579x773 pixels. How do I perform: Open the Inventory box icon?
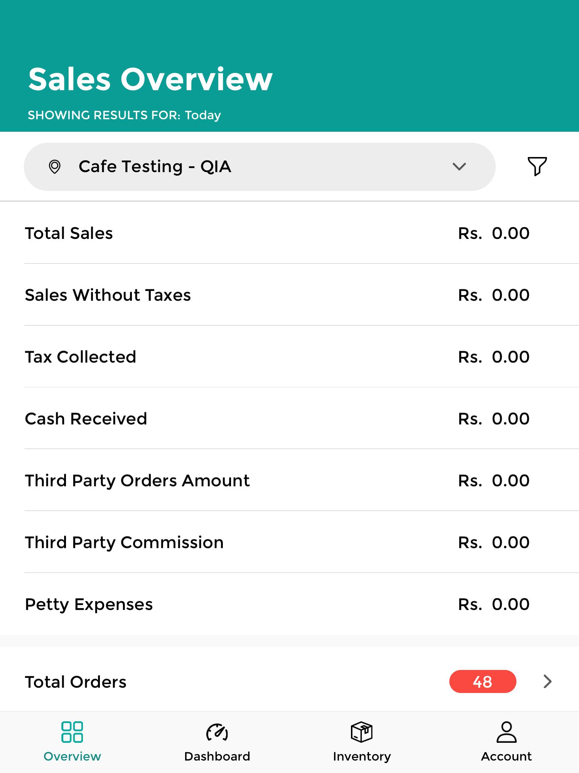361,732
